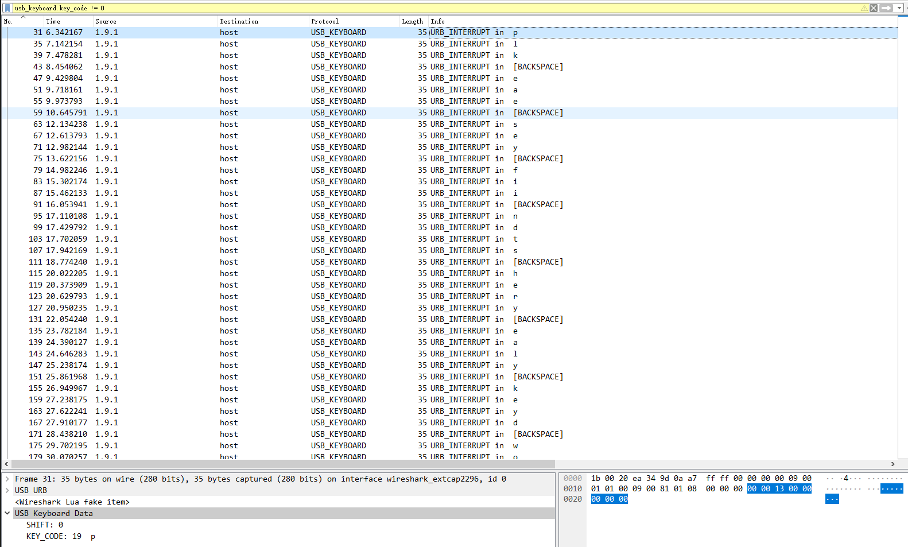This screenshot has height=547, width=908.
Task: Select packet 139 at time 24.390127
Action: point(450,342)
